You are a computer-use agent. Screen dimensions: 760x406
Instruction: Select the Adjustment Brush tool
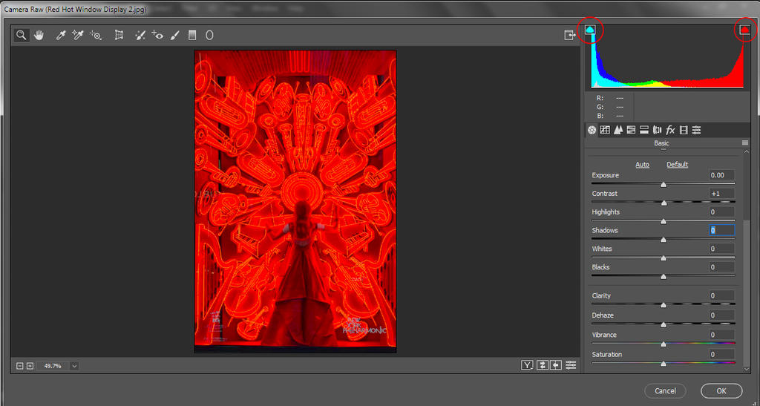[175, 35]
